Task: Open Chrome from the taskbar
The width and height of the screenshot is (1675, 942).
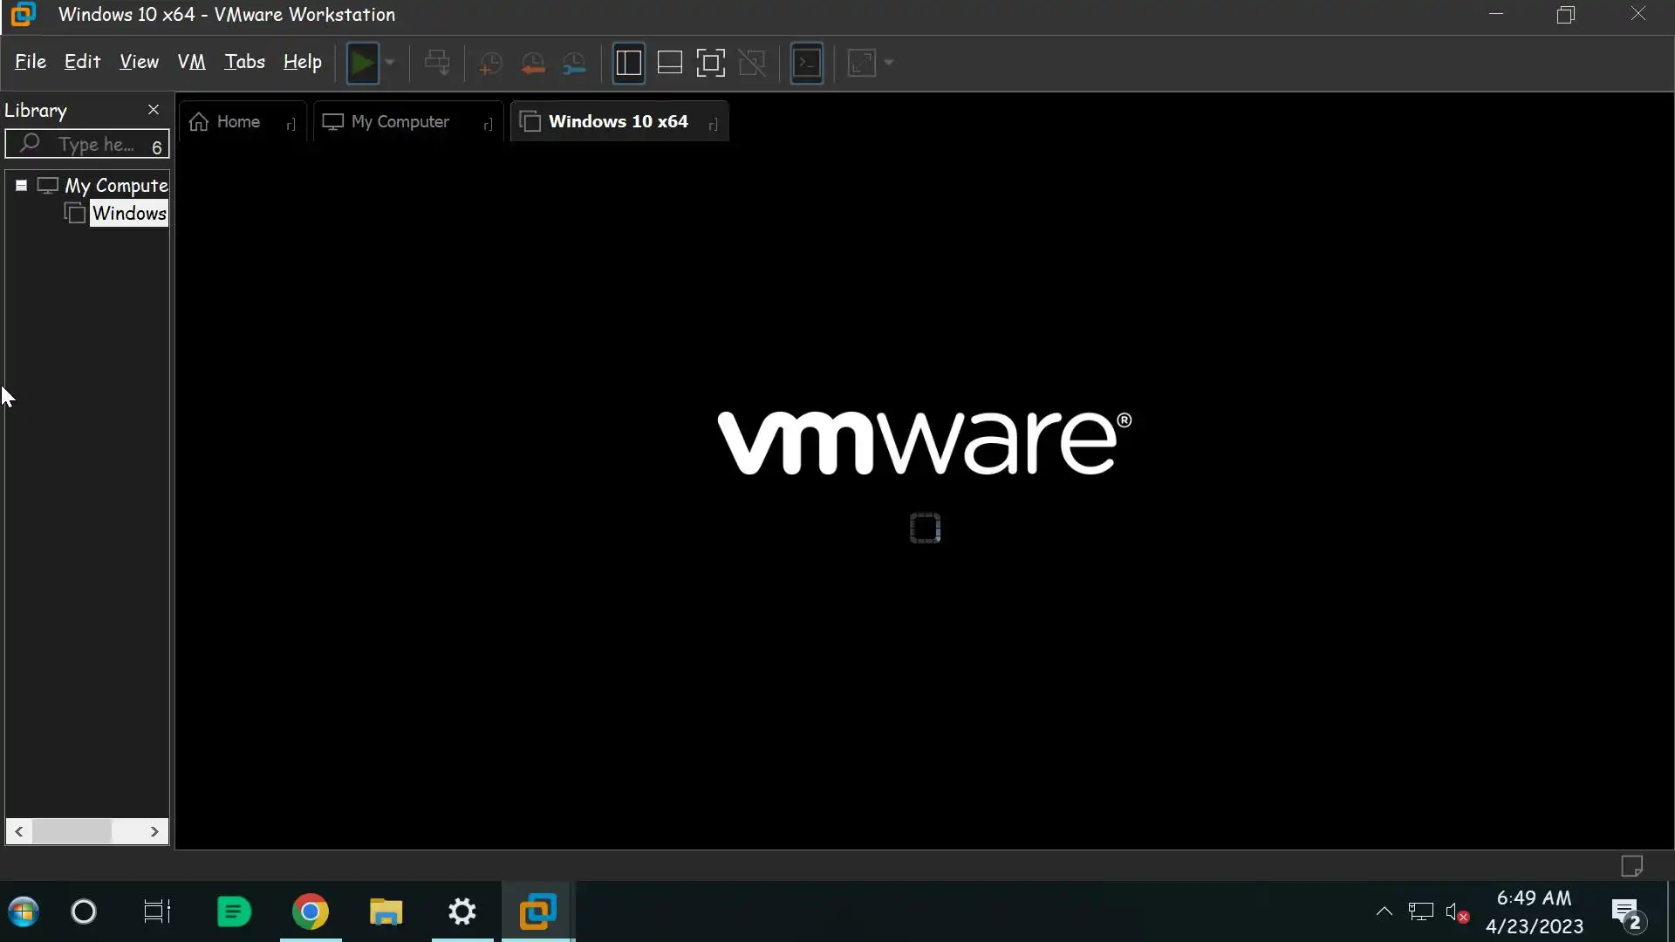Action: click(x=310, y=912)
